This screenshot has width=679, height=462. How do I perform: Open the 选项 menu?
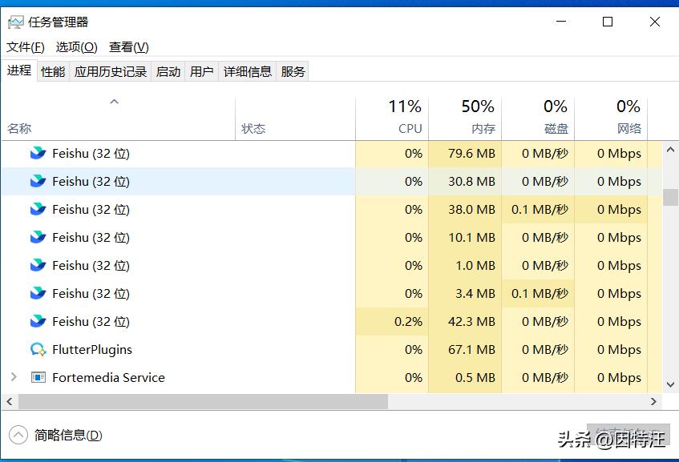coord(75,46)
